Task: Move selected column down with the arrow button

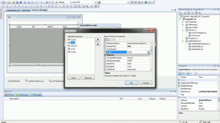Action: [x=98, y=44]
